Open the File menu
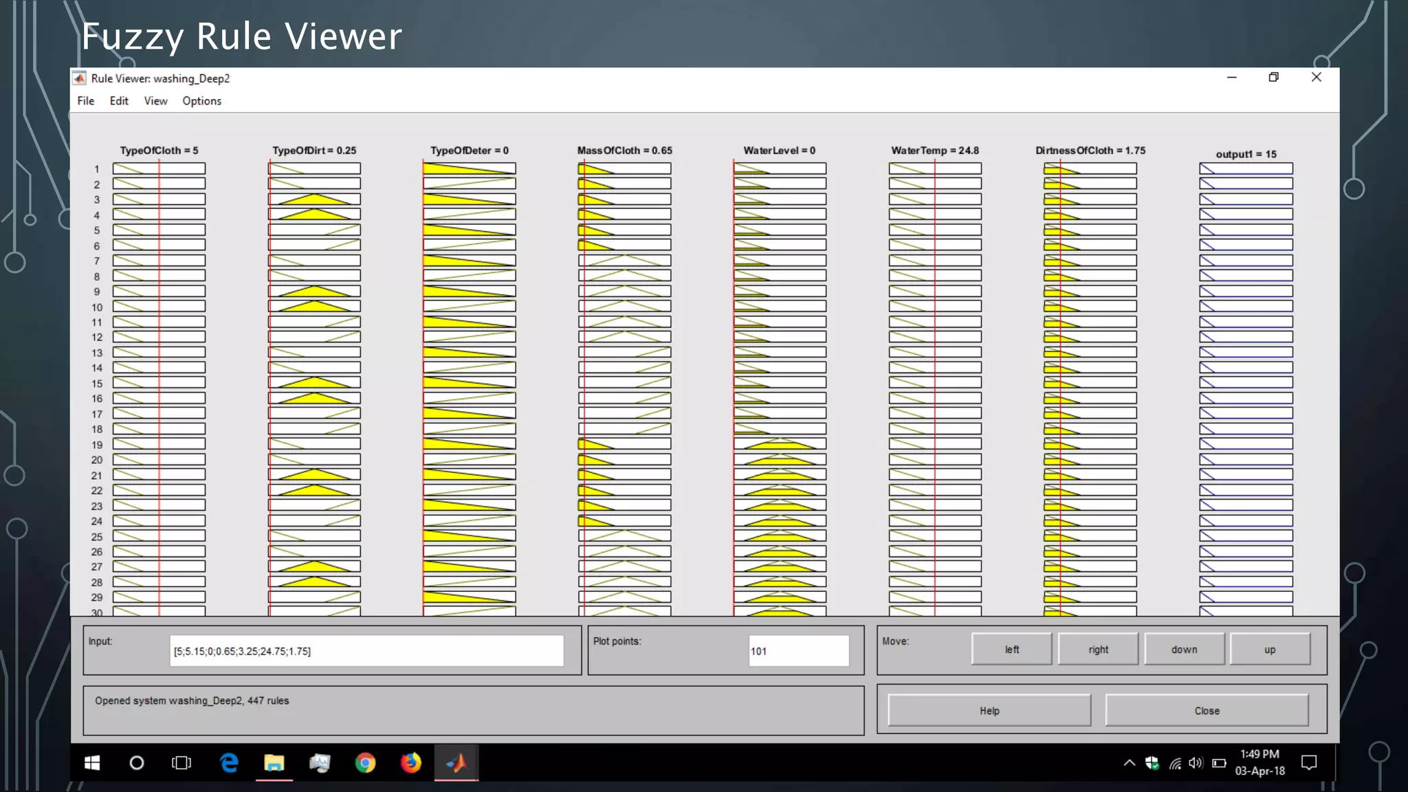 tap(86, 101)
